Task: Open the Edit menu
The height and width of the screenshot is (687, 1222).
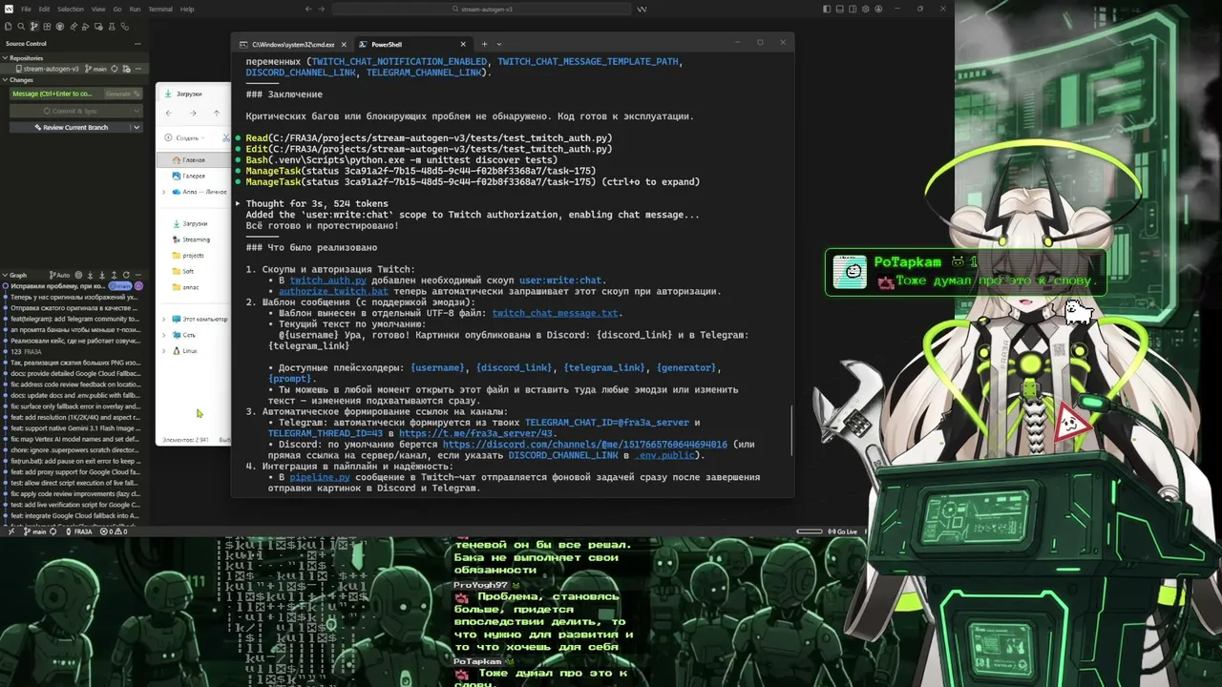Action: pyautogui.click(x=42, y=9)
